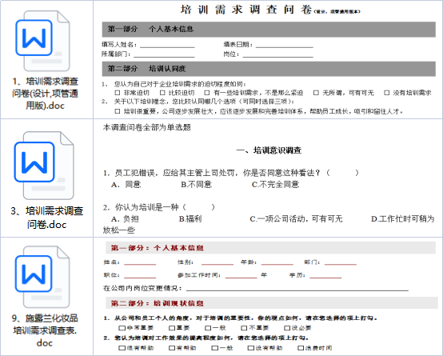
Task: Open the Word icon for 3、培训需求调查问卷.doc
Action: 44,166
